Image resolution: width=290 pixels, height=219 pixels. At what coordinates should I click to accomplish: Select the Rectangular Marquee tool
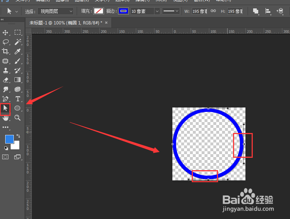click(x=18, y=32)
